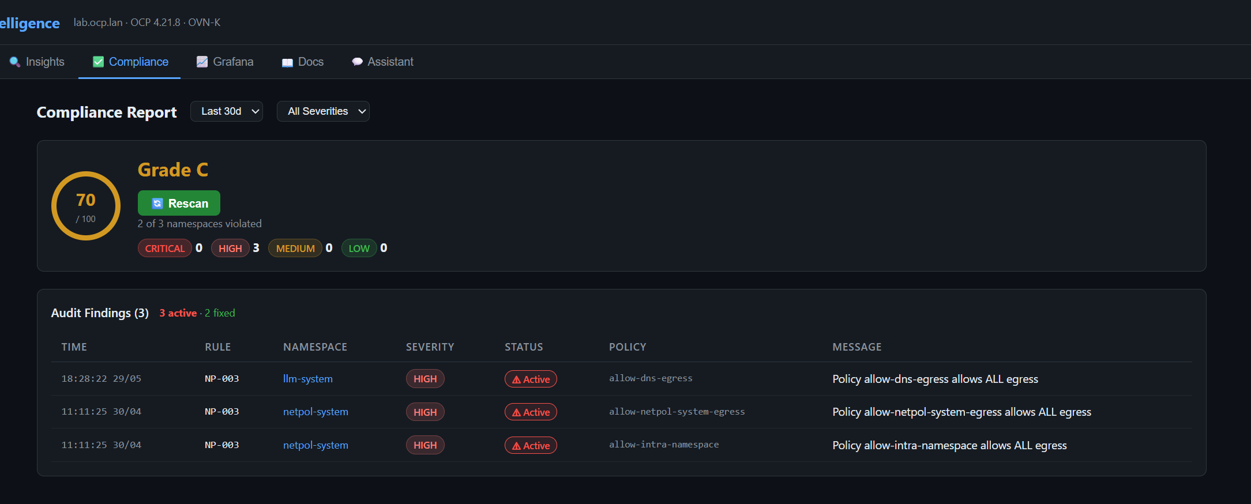Click the Grafana chart icon
The width and height of the screenshot is (1251, 504).
point(202,62)
